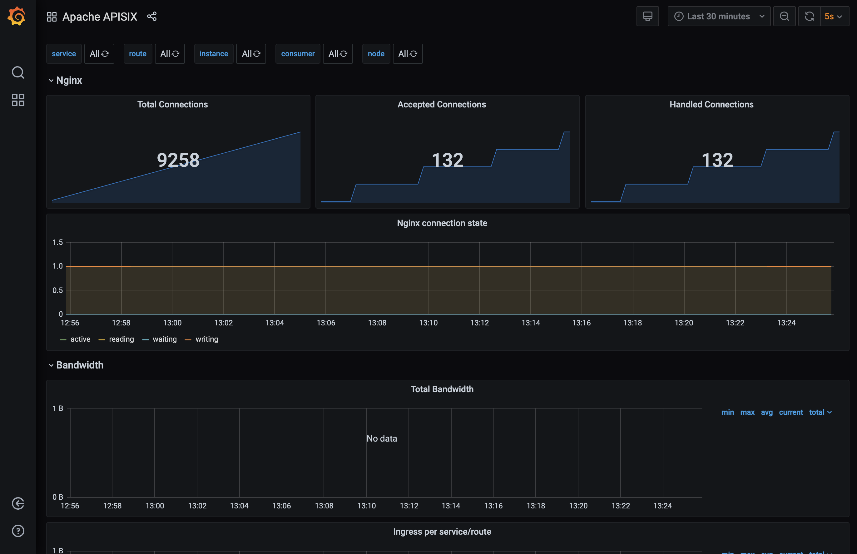Image resolution: width=857 pixels, height=554 pixels.
Task: Open the Total Bandwidth panel title menu
Action: coord(442,389)
